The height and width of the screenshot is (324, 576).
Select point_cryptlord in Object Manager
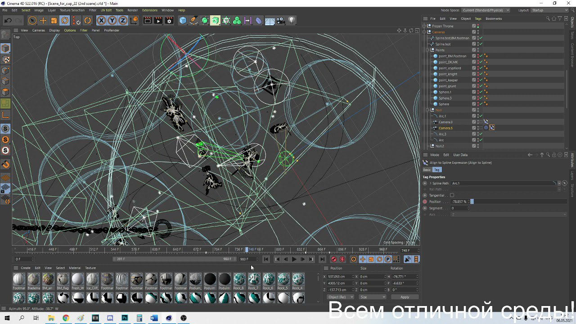(450, 68)
